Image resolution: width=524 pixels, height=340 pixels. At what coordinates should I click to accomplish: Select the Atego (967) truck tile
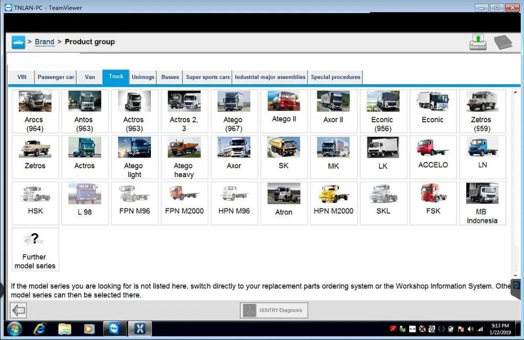pos(234,111)
